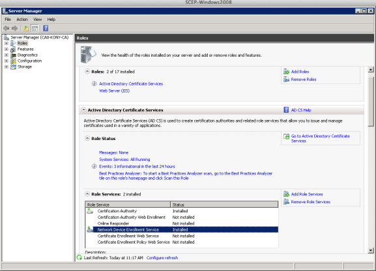The height and width of the screenshot is (271, 376).
Task: Click the Remove Roles icon
Action: 286,79
